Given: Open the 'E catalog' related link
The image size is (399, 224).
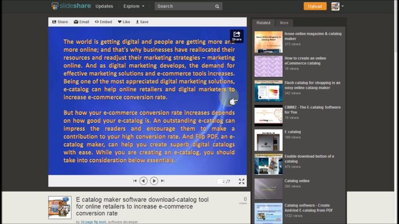Looking at the screenshot, I should pyautogui.click(x=292, y=132).
